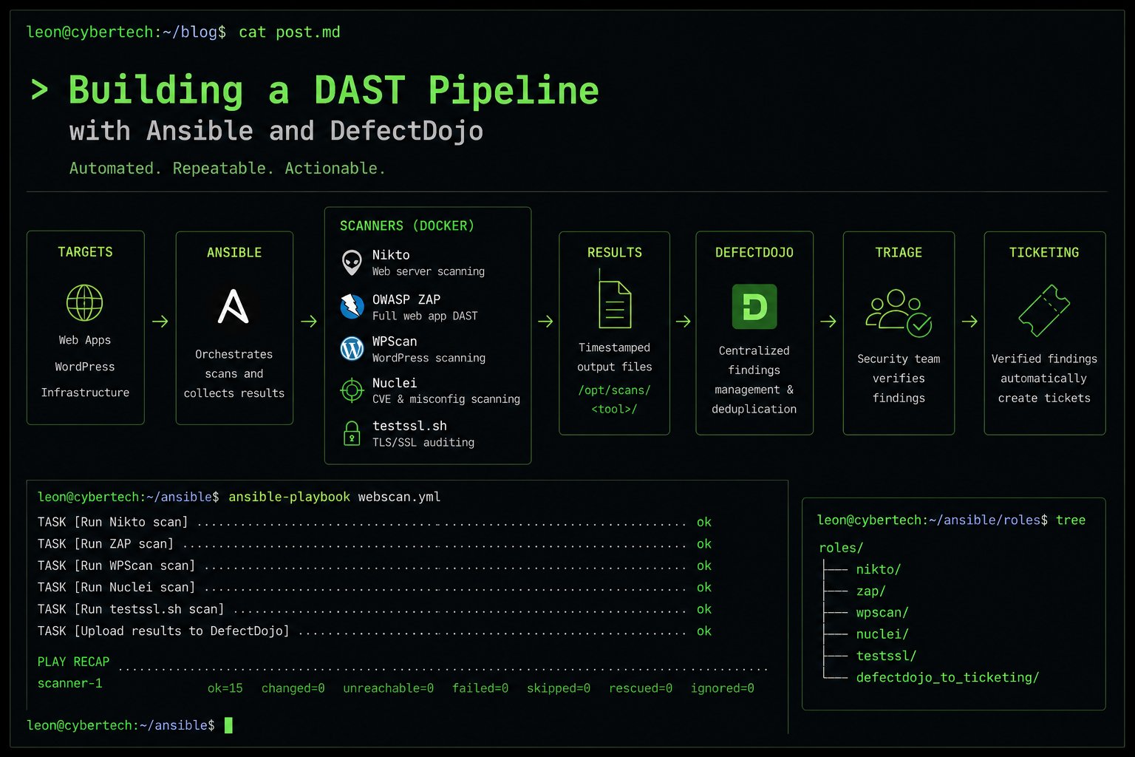Click the 'WordPress' target label
1135x757 pixels.
85,367
